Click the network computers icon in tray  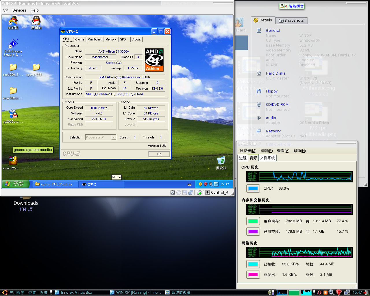coord(347,293)
